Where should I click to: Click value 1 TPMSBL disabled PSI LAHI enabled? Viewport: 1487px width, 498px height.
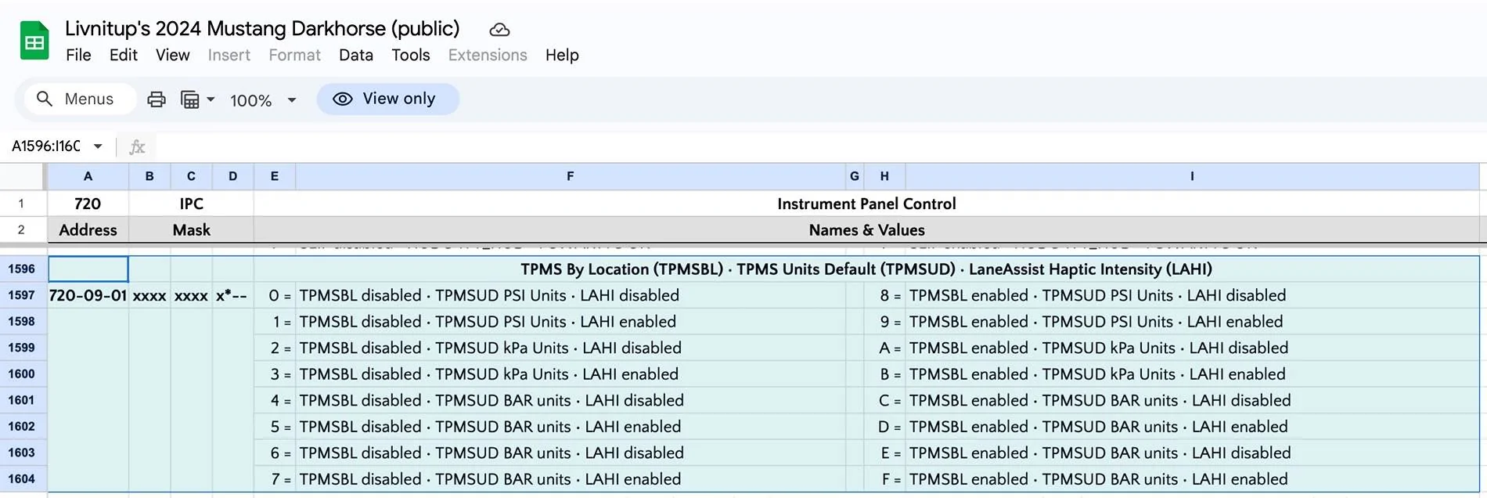click(571, 321)
